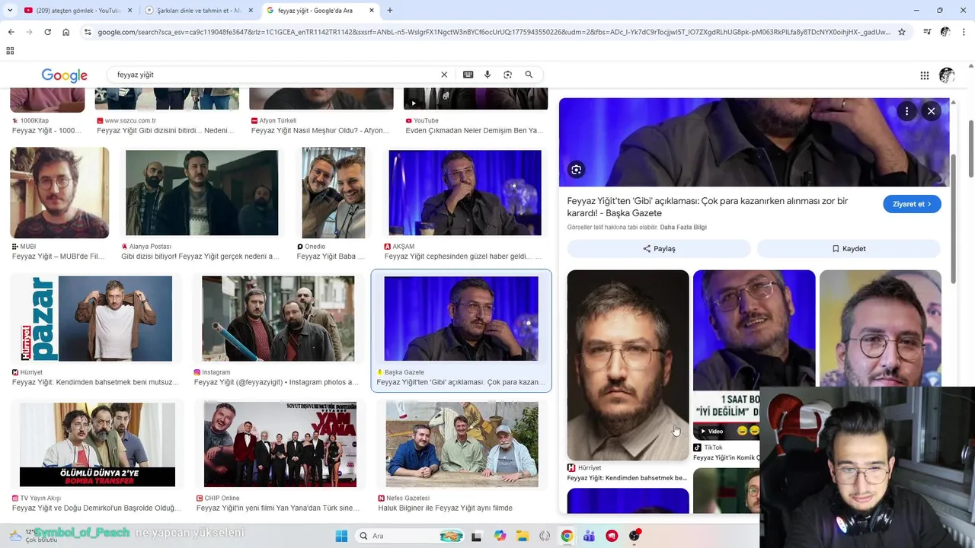
Task: View site information icon in address bar
Action: (88, 32)
